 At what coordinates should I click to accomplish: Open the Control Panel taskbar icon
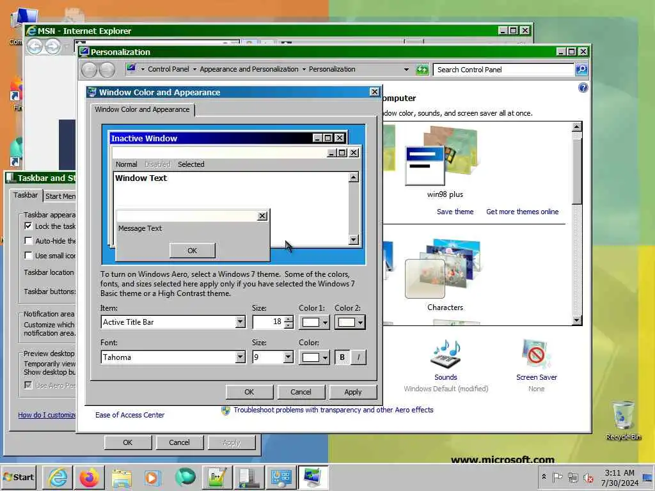pos(281,478)
